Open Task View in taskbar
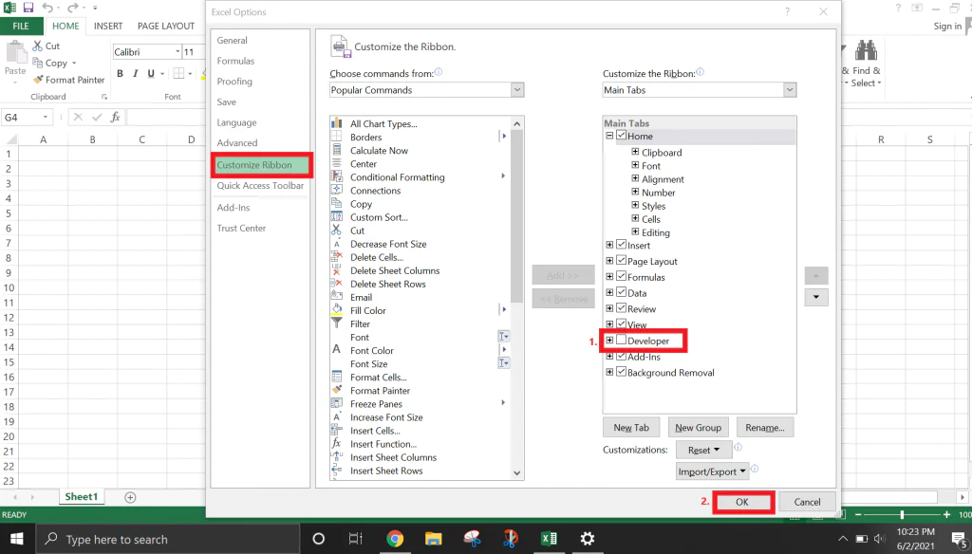Viewport: 972px width, 554px height. 355,539
